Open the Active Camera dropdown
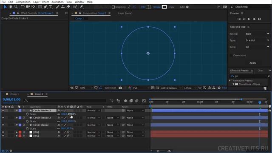The width and height of the screenshot is (272, 153). [171, 88]
